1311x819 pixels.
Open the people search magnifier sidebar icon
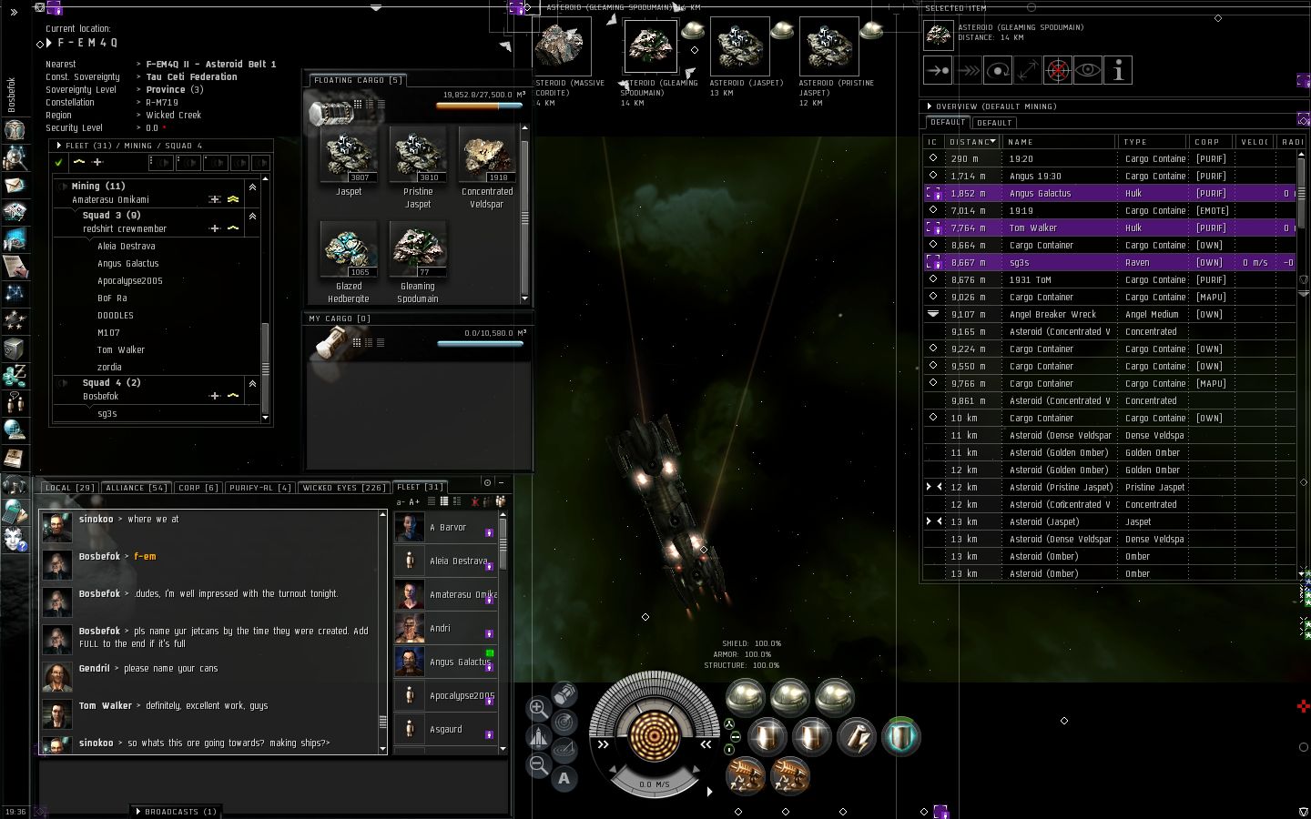(x=15, y=158)
